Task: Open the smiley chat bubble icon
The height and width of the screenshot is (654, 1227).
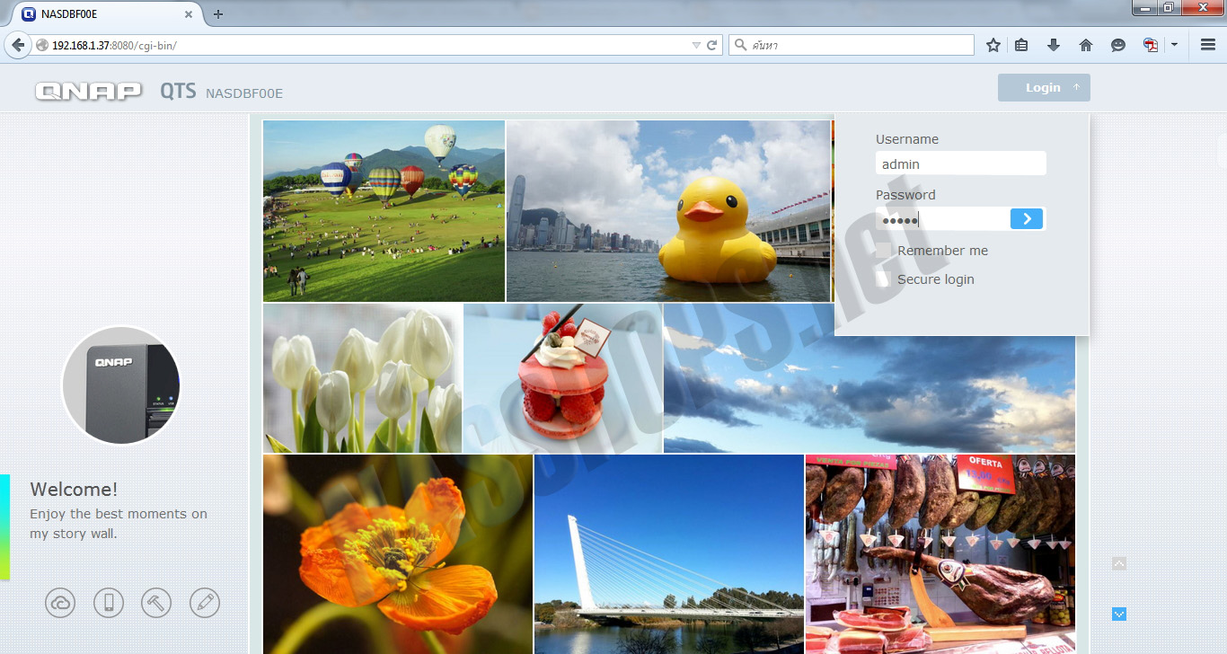Action: pyautogui.click(x=1118, y=45)
